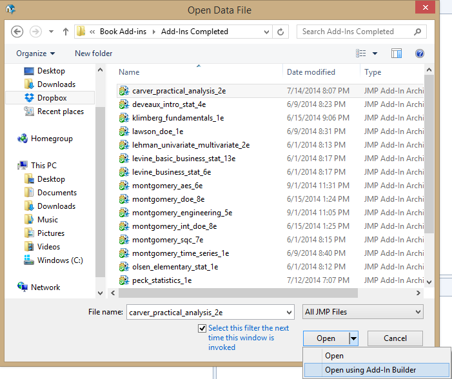The width and height of the screenshot is (452, 379).
Task: Click file list horizontal scrollbar
Action: (238, 293)
